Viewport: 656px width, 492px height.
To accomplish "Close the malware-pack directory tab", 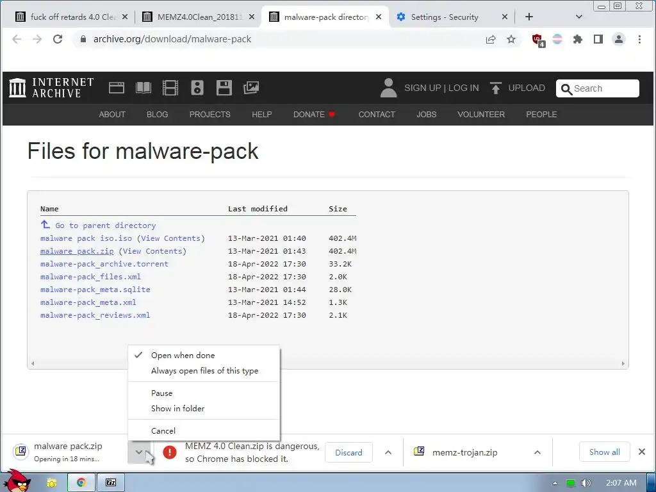I will coord(379,17).
